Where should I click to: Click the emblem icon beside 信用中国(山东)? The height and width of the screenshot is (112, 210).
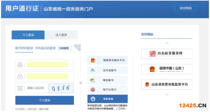click(152, 69)
